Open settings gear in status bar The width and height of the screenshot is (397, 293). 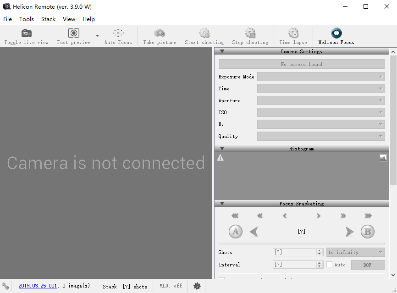point(197,286)
